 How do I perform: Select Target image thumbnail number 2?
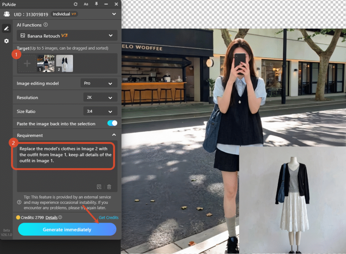64,63
